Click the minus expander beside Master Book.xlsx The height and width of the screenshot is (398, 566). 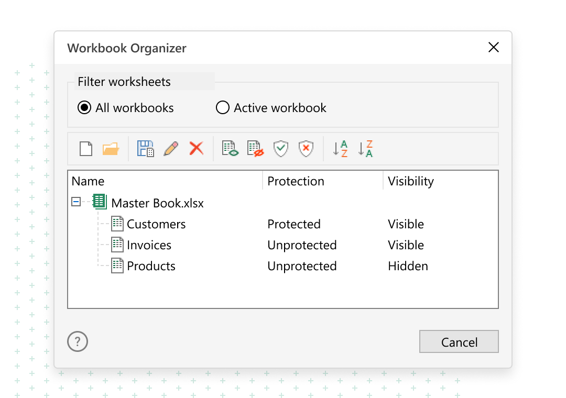point(75,201)
